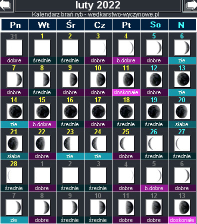Select the Śr weekday header
Viewport: 197px width, 224px height.
(70, 25)
